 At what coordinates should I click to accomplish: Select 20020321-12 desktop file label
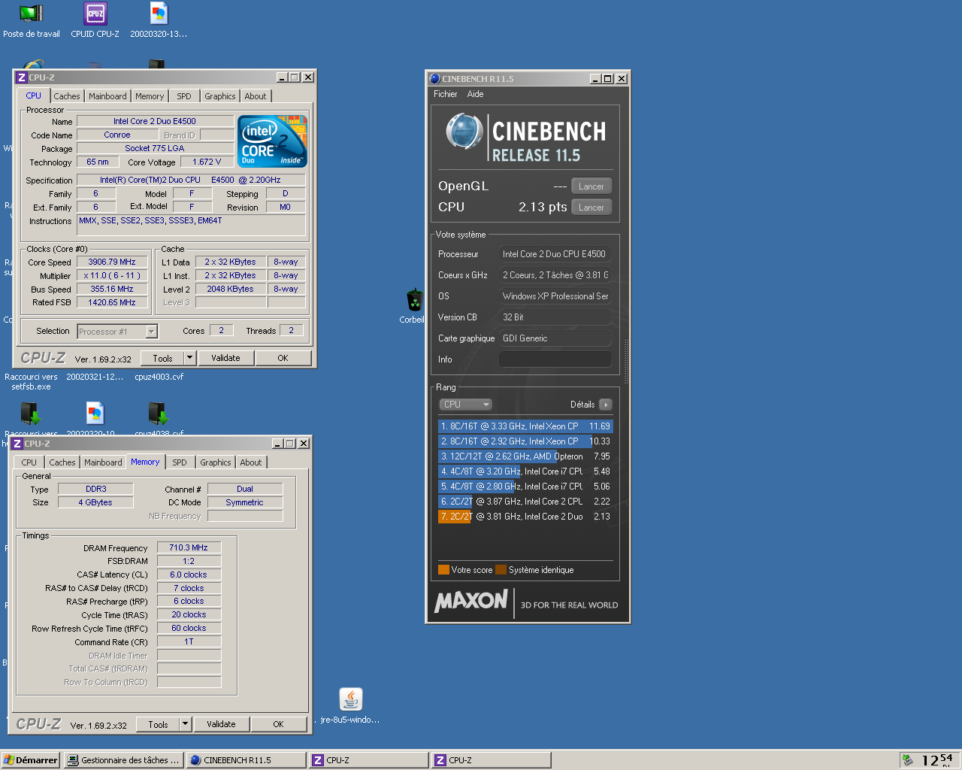pos(95,377)
